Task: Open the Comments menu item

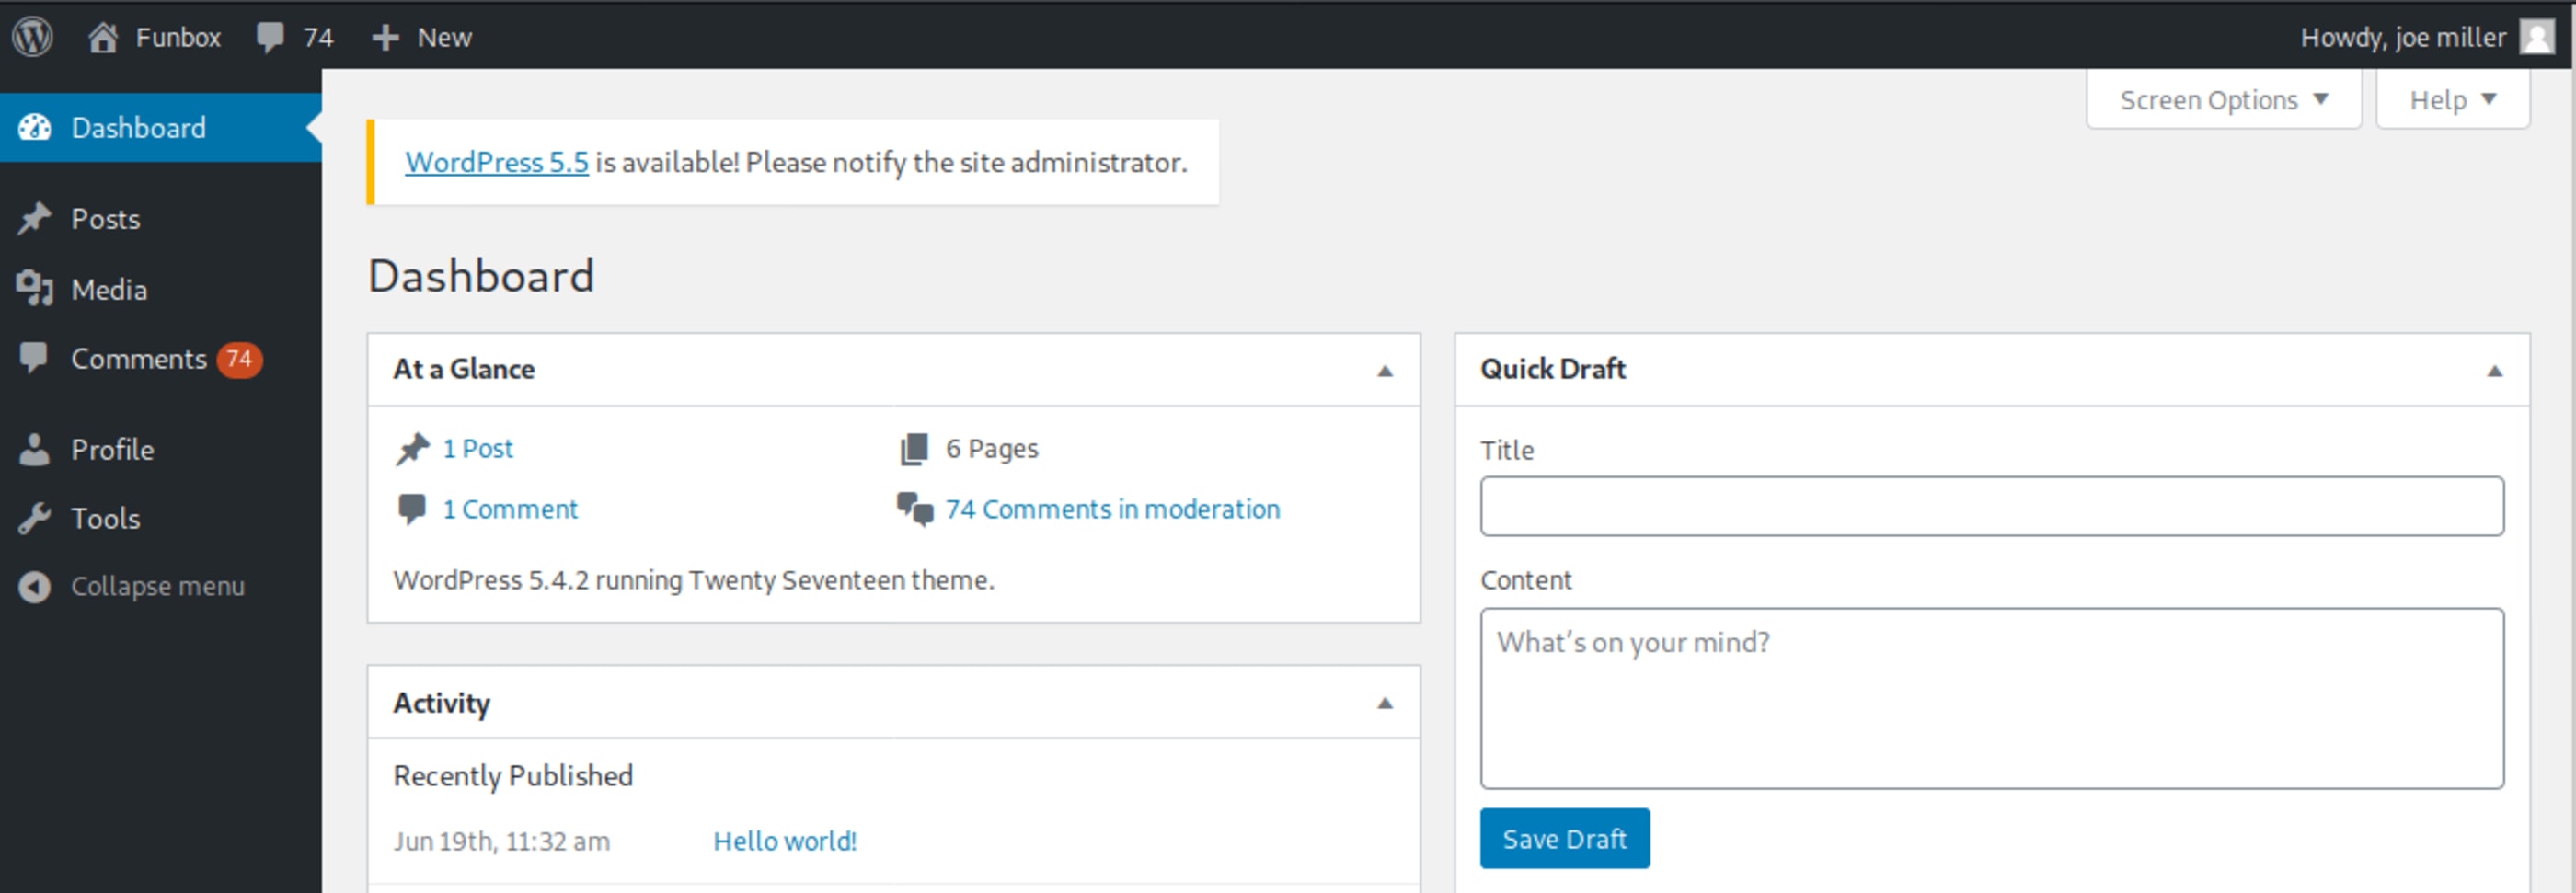Action: (x=139, y=358)
